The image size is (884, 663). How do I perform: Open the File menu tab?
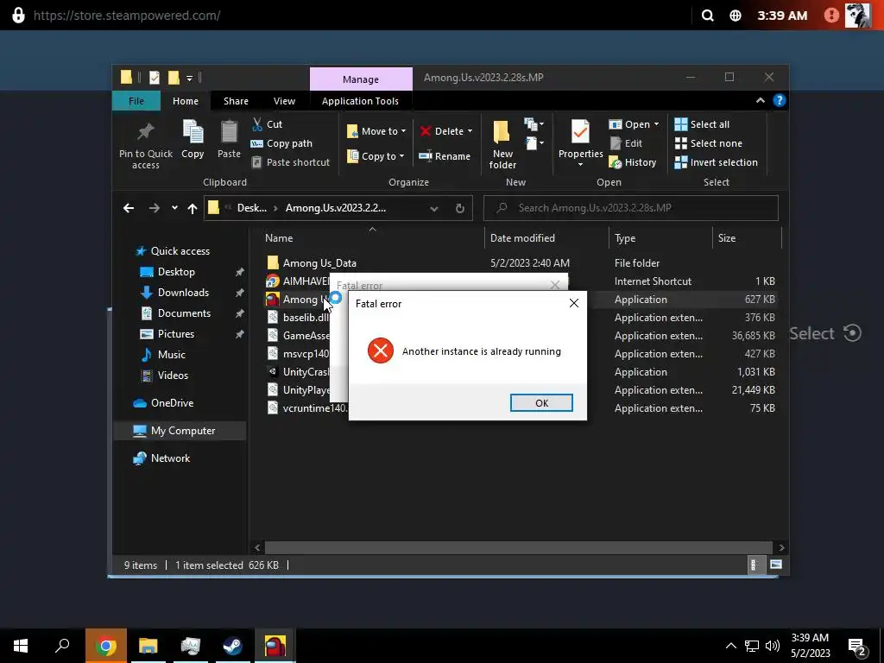[x=136, y=101]
